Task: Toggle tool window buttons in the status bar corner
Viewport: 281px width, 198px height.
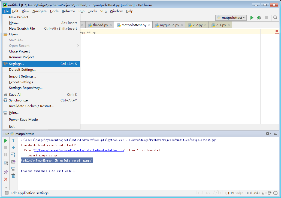Action: tap(7, 193)
